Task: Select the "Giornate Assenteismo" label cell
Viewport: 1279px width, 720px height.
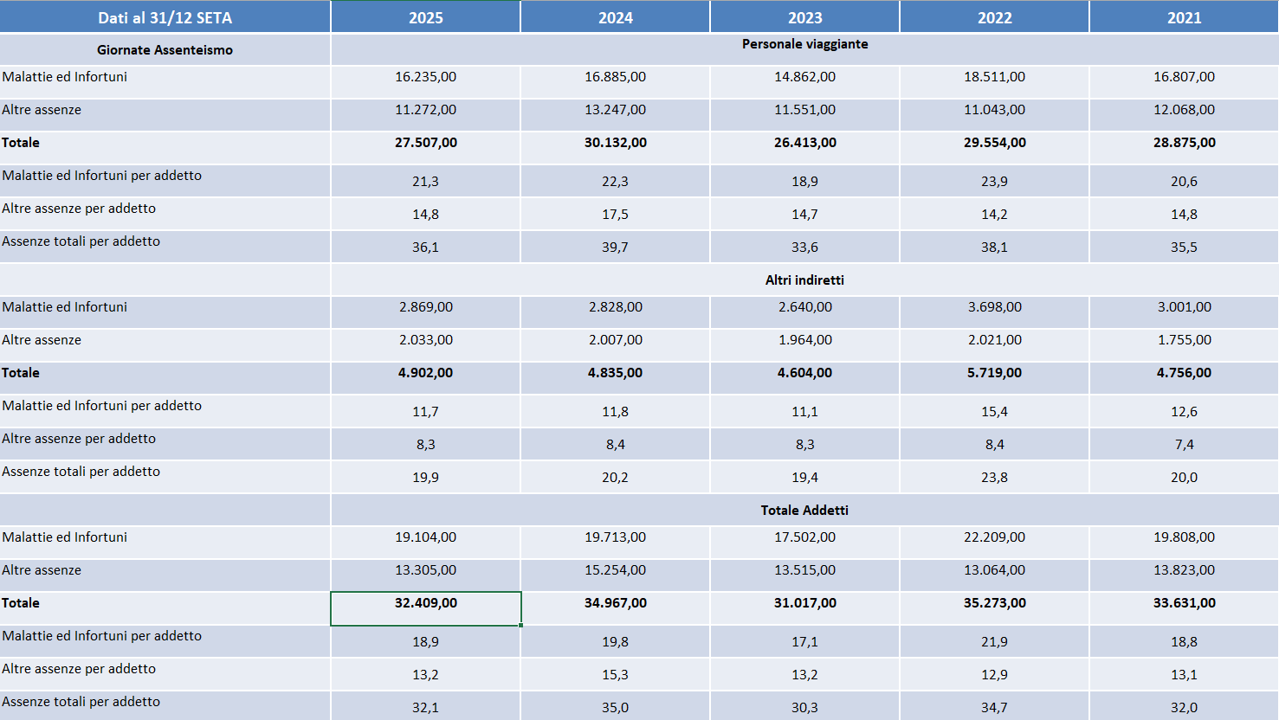Action: (165, 50)
